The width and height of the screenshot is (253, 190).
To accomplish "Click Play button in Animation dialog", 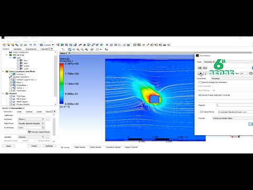I will click(x=201, y=73).
